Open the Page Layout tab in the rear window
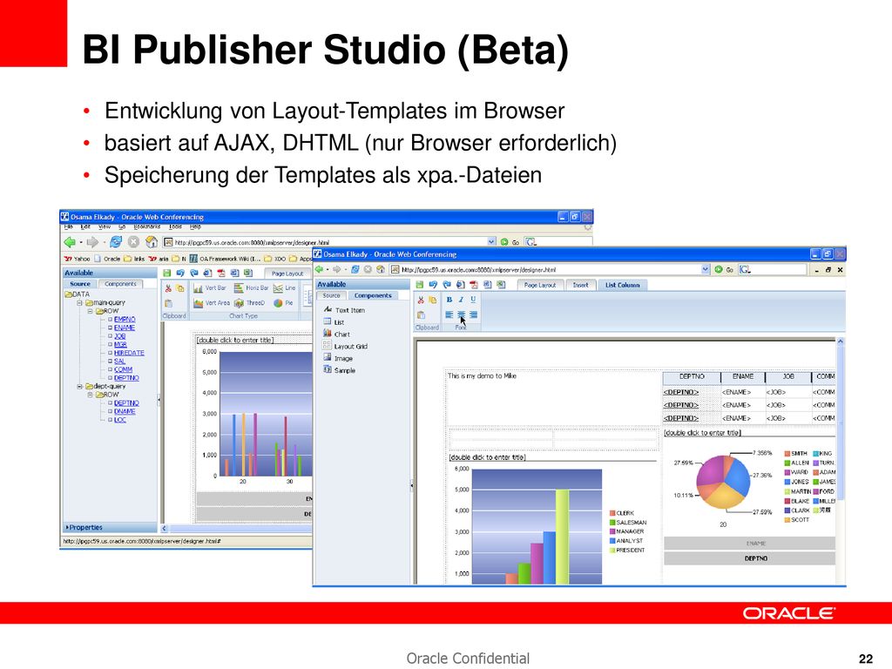Image resolution: width=892 pixels, height=669 pixels. (x=287, y=274)
